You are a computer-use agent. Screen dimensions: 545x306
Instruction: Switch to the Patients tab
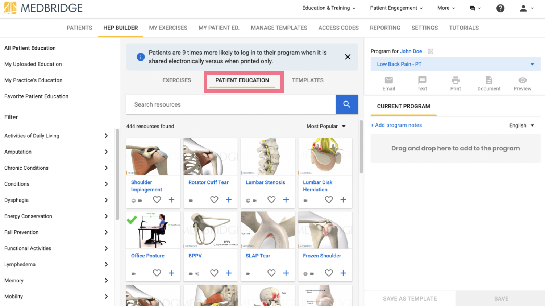pos(79,28)
